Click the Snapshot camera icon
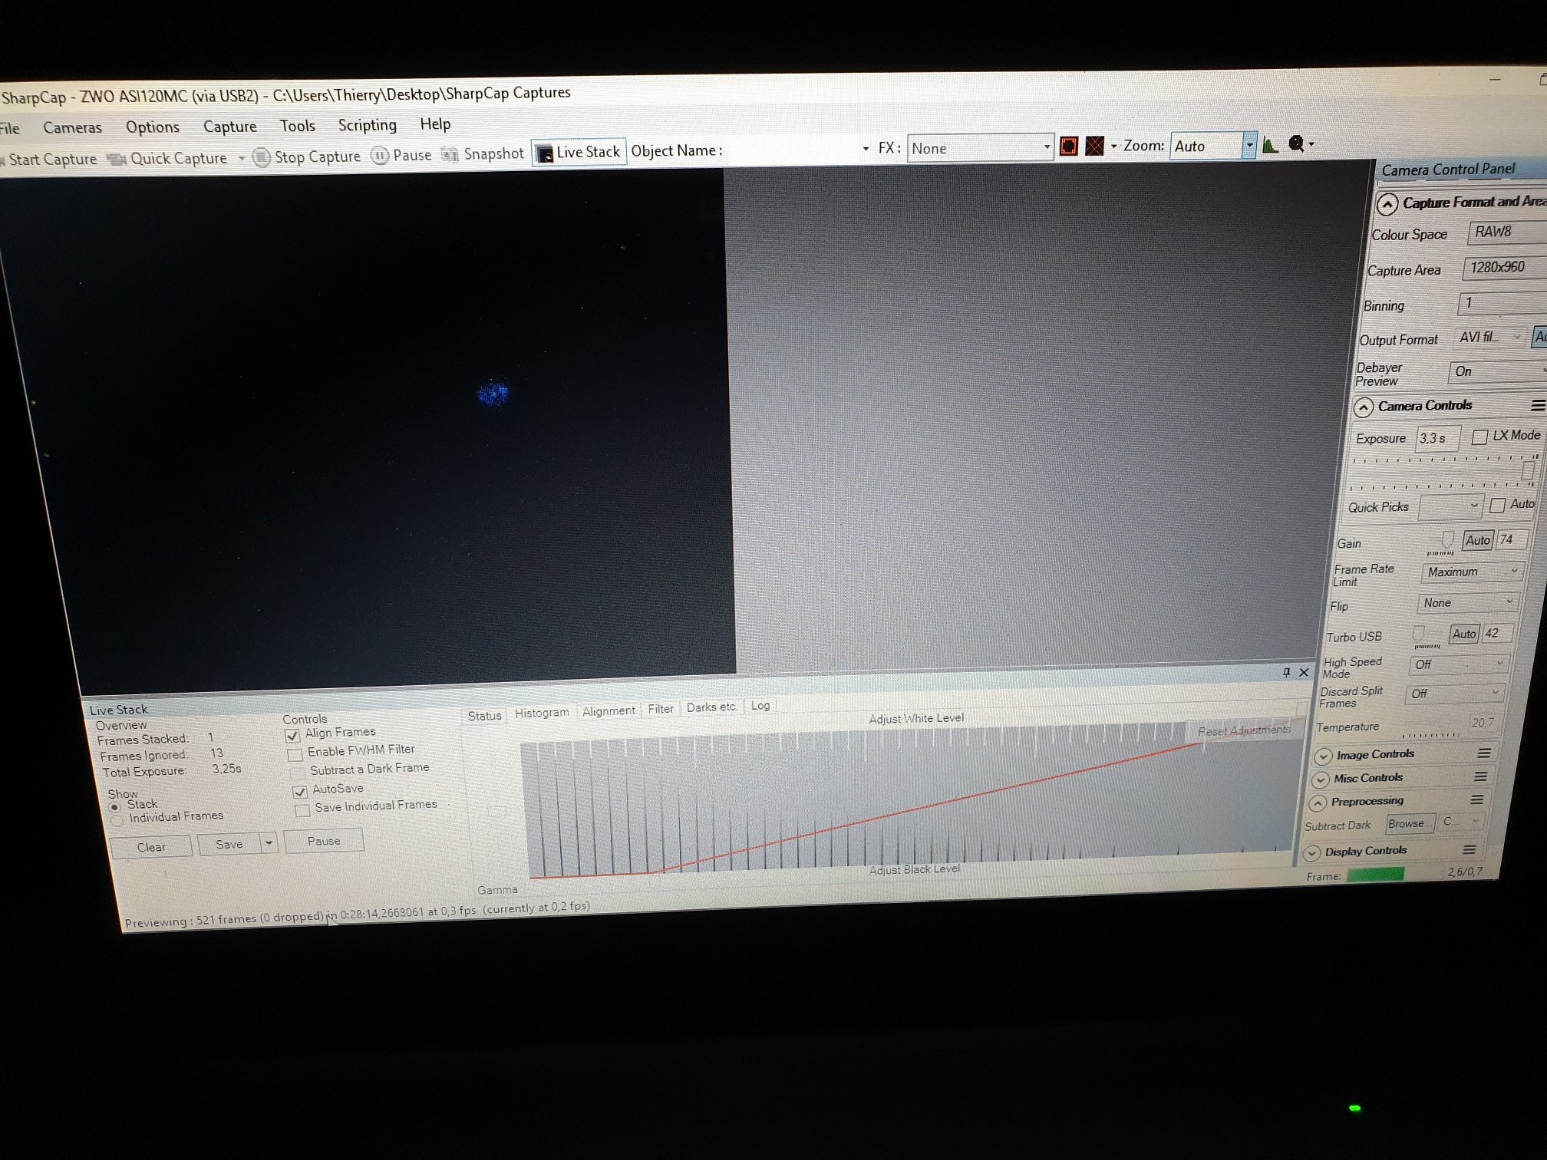This screenshot has height=1160, width=1547. (x=450, y=155)
